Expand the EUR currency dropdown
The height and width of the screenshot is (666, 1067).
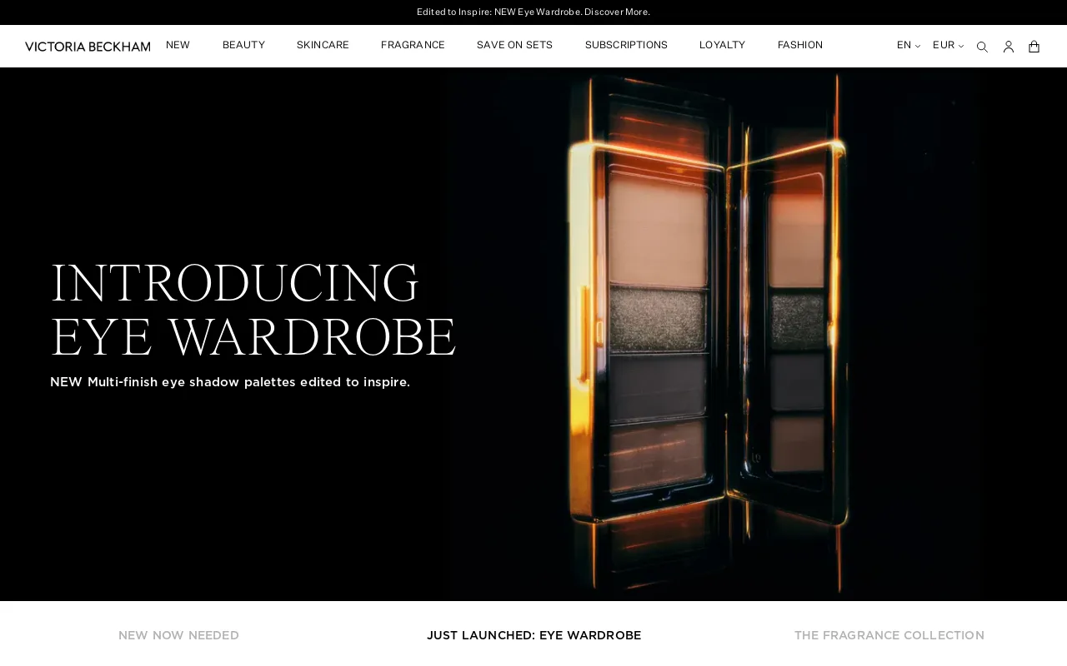point(948,46)
